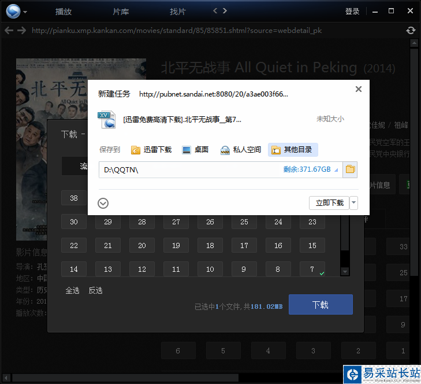The width and height of the screenshot is (421, 384).
Task: Switch to the 播放 tab
Action: point(64,12)
